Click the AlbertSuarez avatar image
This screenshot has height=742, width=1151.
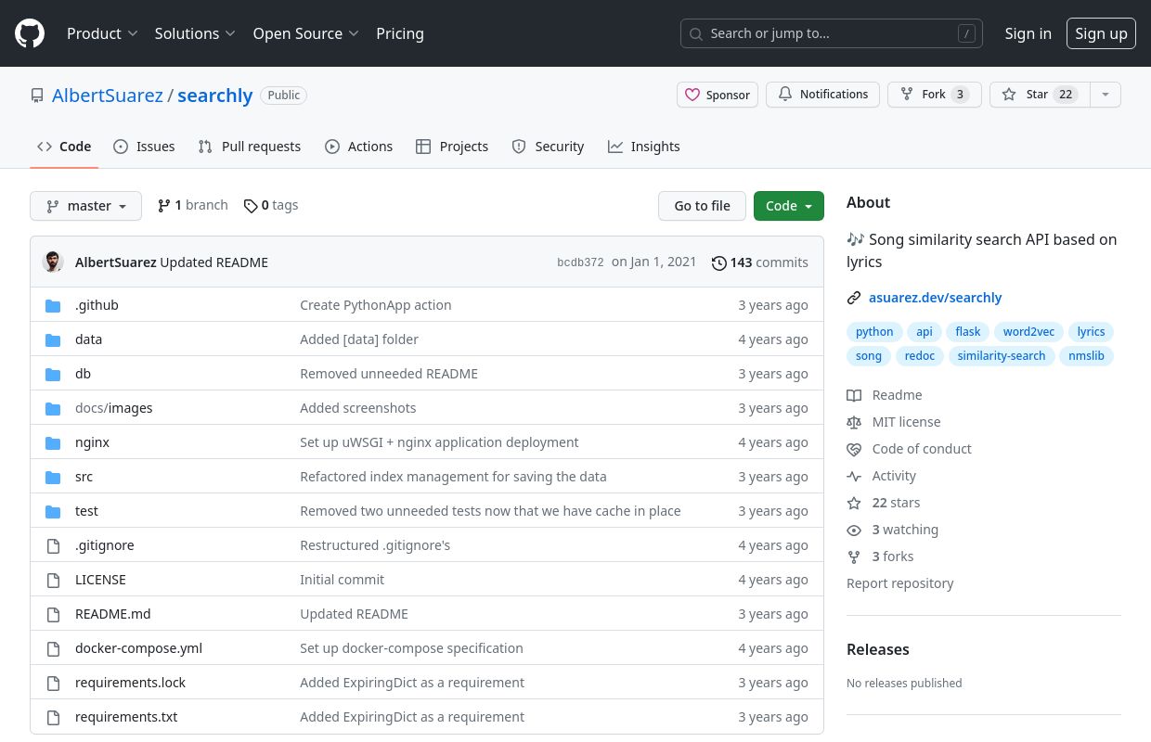click(x=53, y=262)
